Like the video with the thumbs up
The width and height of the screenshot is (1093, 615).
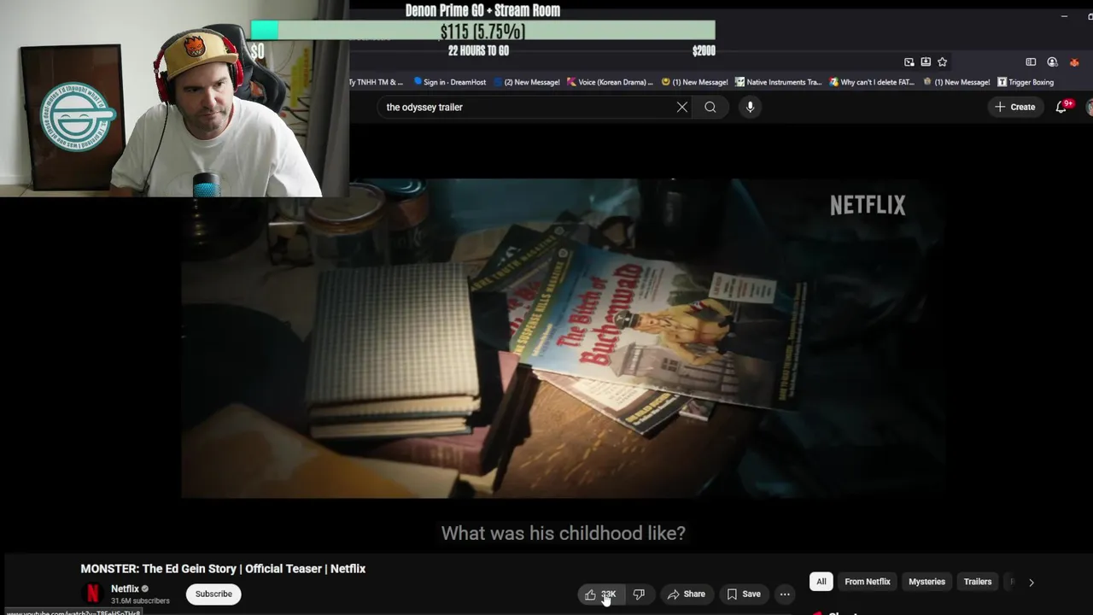pyautogui.click(x=600, y=594)
